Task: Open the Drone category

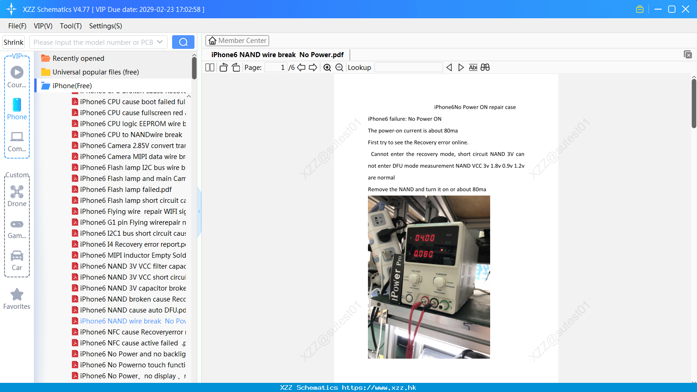Action: click(x=17, y=196)
